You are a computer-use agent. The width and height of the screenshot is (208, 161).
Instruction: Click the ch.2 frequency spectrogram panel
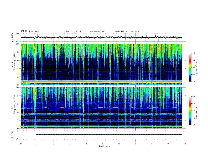(101, 108)
